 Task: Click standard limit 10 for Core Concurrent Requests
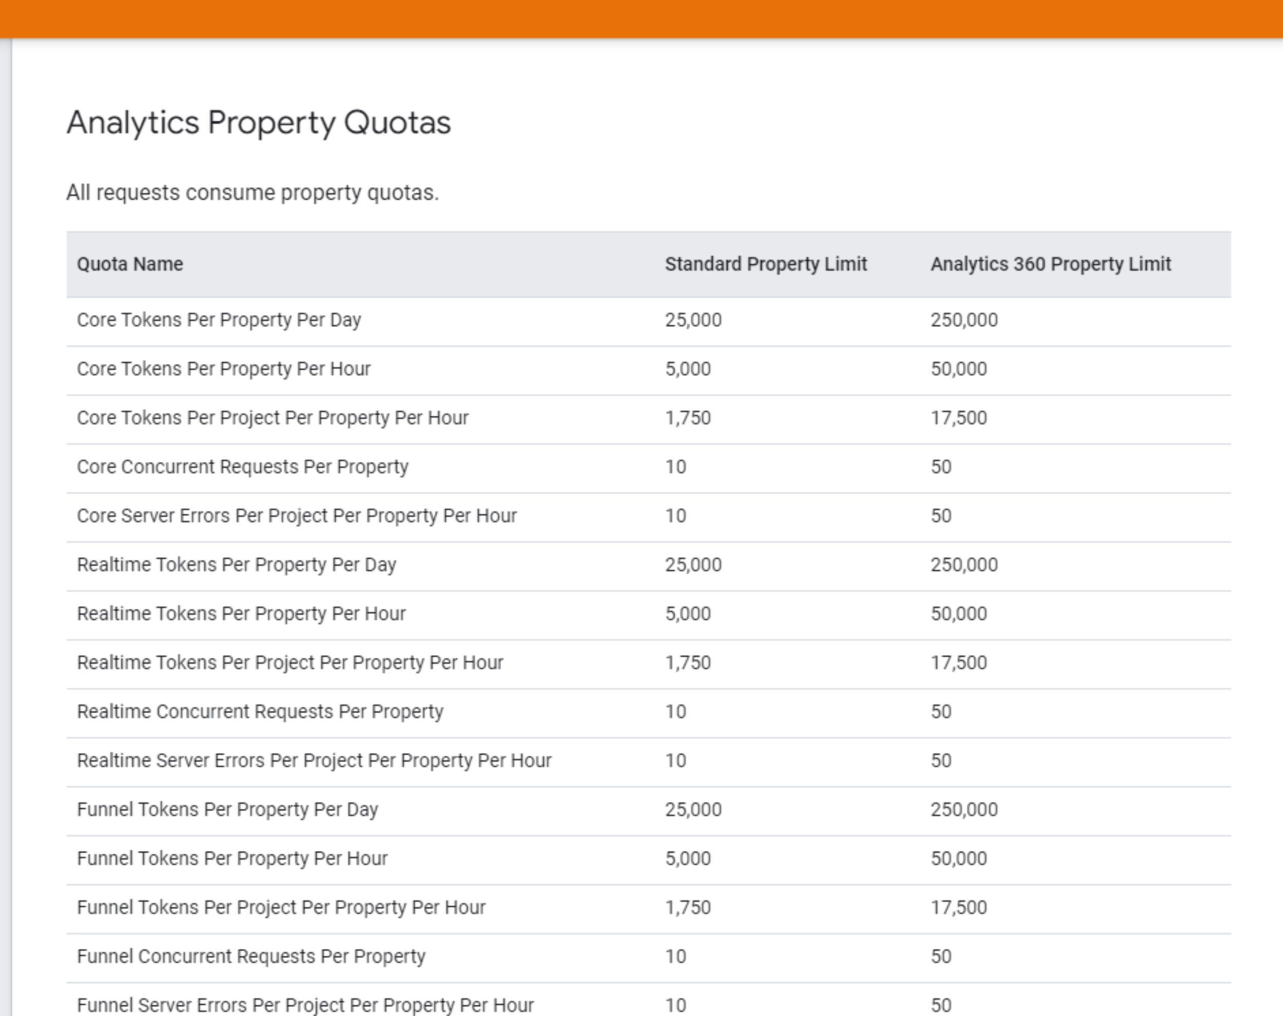(676, 467)
